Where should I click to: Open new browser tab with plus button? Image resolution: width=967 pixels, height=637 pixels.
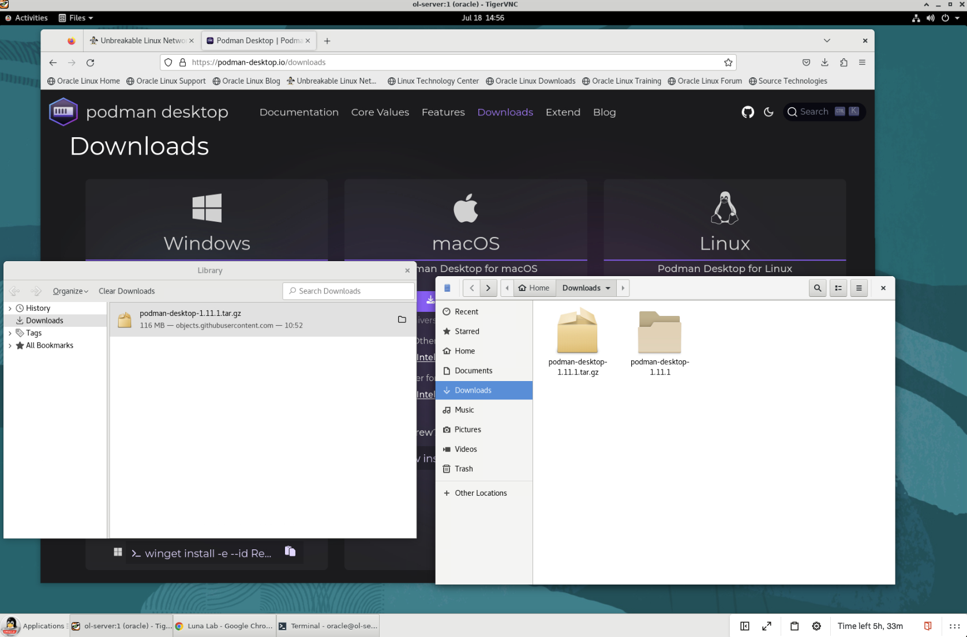tap(327, 41)
